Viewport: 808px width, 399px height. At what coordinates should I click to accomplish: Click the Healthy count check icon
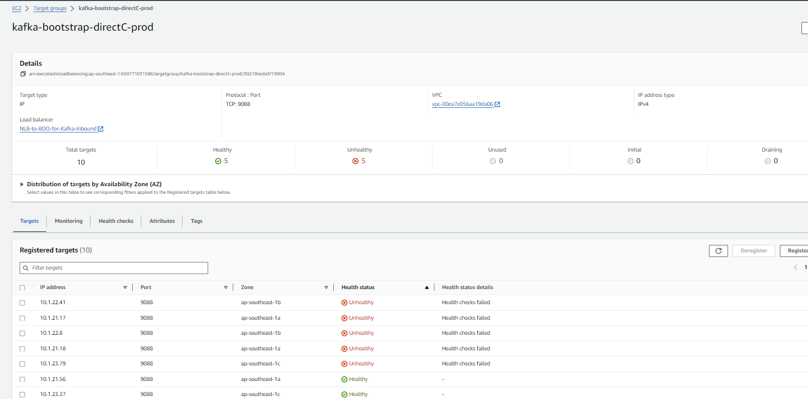tap(218, 161)
